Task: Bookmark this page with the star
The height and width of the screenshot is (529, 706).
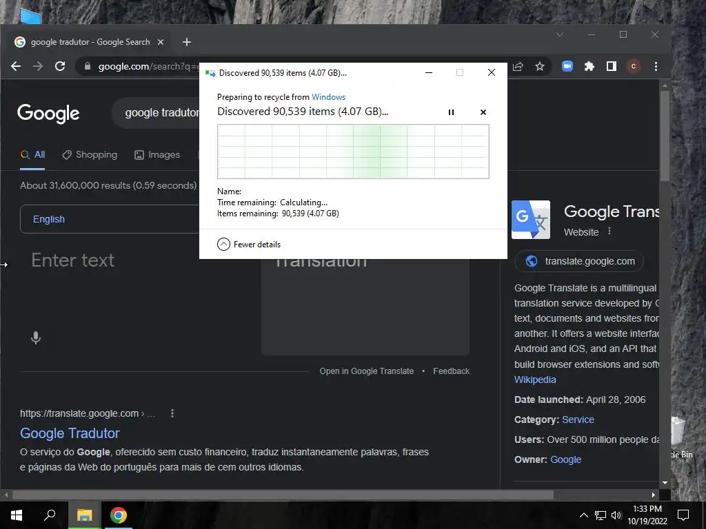Action: 540,67
